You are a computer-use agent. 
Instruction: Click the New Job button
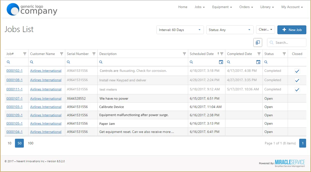pyautogui.click(x=292, y=30)
